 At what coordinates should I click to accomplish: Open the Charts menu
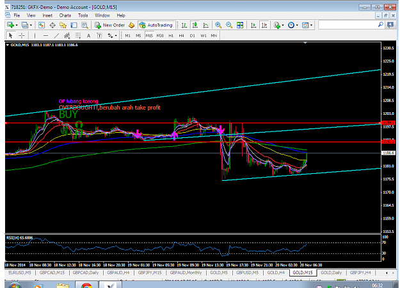[x=65, y=15]
